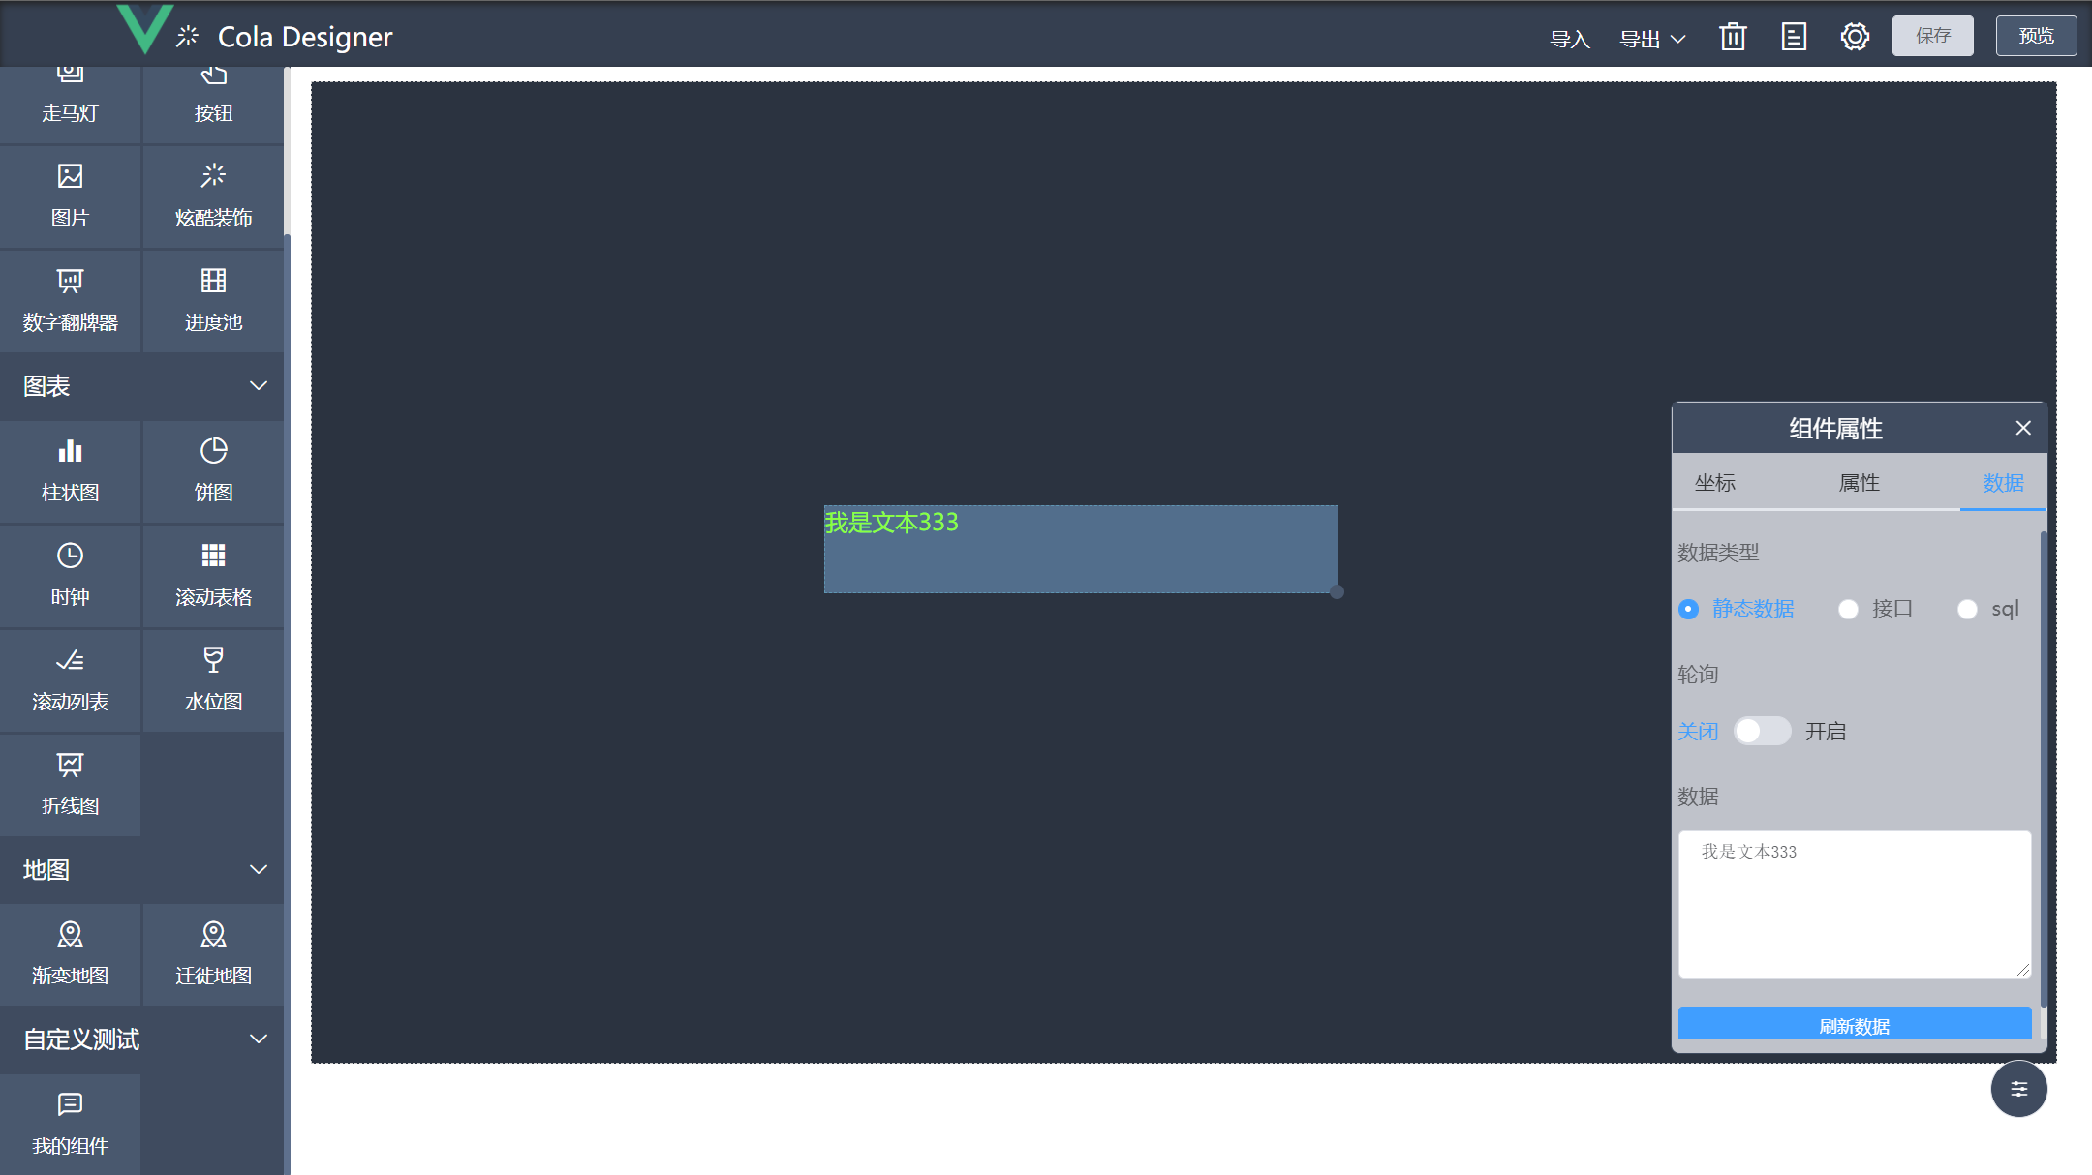The width and height of the screenshot is (2092, 1175).
Task: Click the 刷新数据 refresh button
Action: point(1854,1025)
